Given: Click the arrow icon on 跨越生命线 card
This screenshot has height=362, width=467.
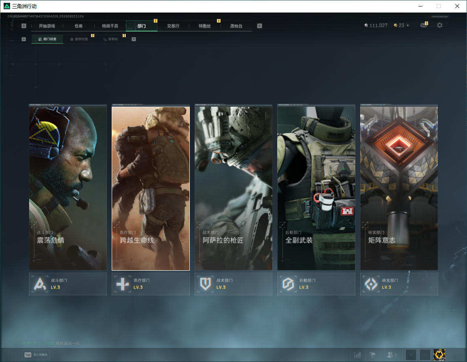Looking at the screenshot, I should pyautogui.click(x=117, y=224).
